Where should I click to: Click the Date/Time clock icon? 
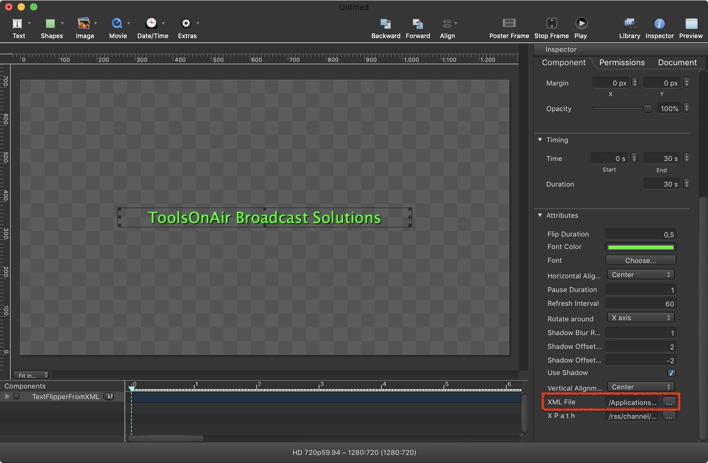pos(151,23)
